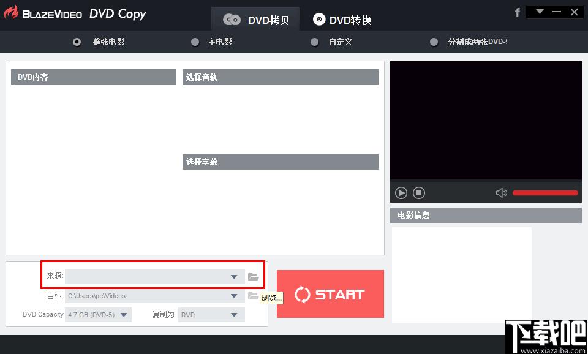This screenshot has height=354, width=588.
Task: Open the title bar dropdown menu arrow
Action: point(540,12)
